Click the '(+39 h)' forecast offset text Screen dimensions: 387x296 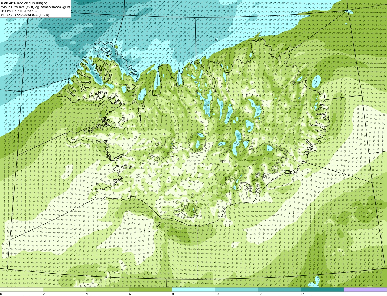click(x=44, y=15)
